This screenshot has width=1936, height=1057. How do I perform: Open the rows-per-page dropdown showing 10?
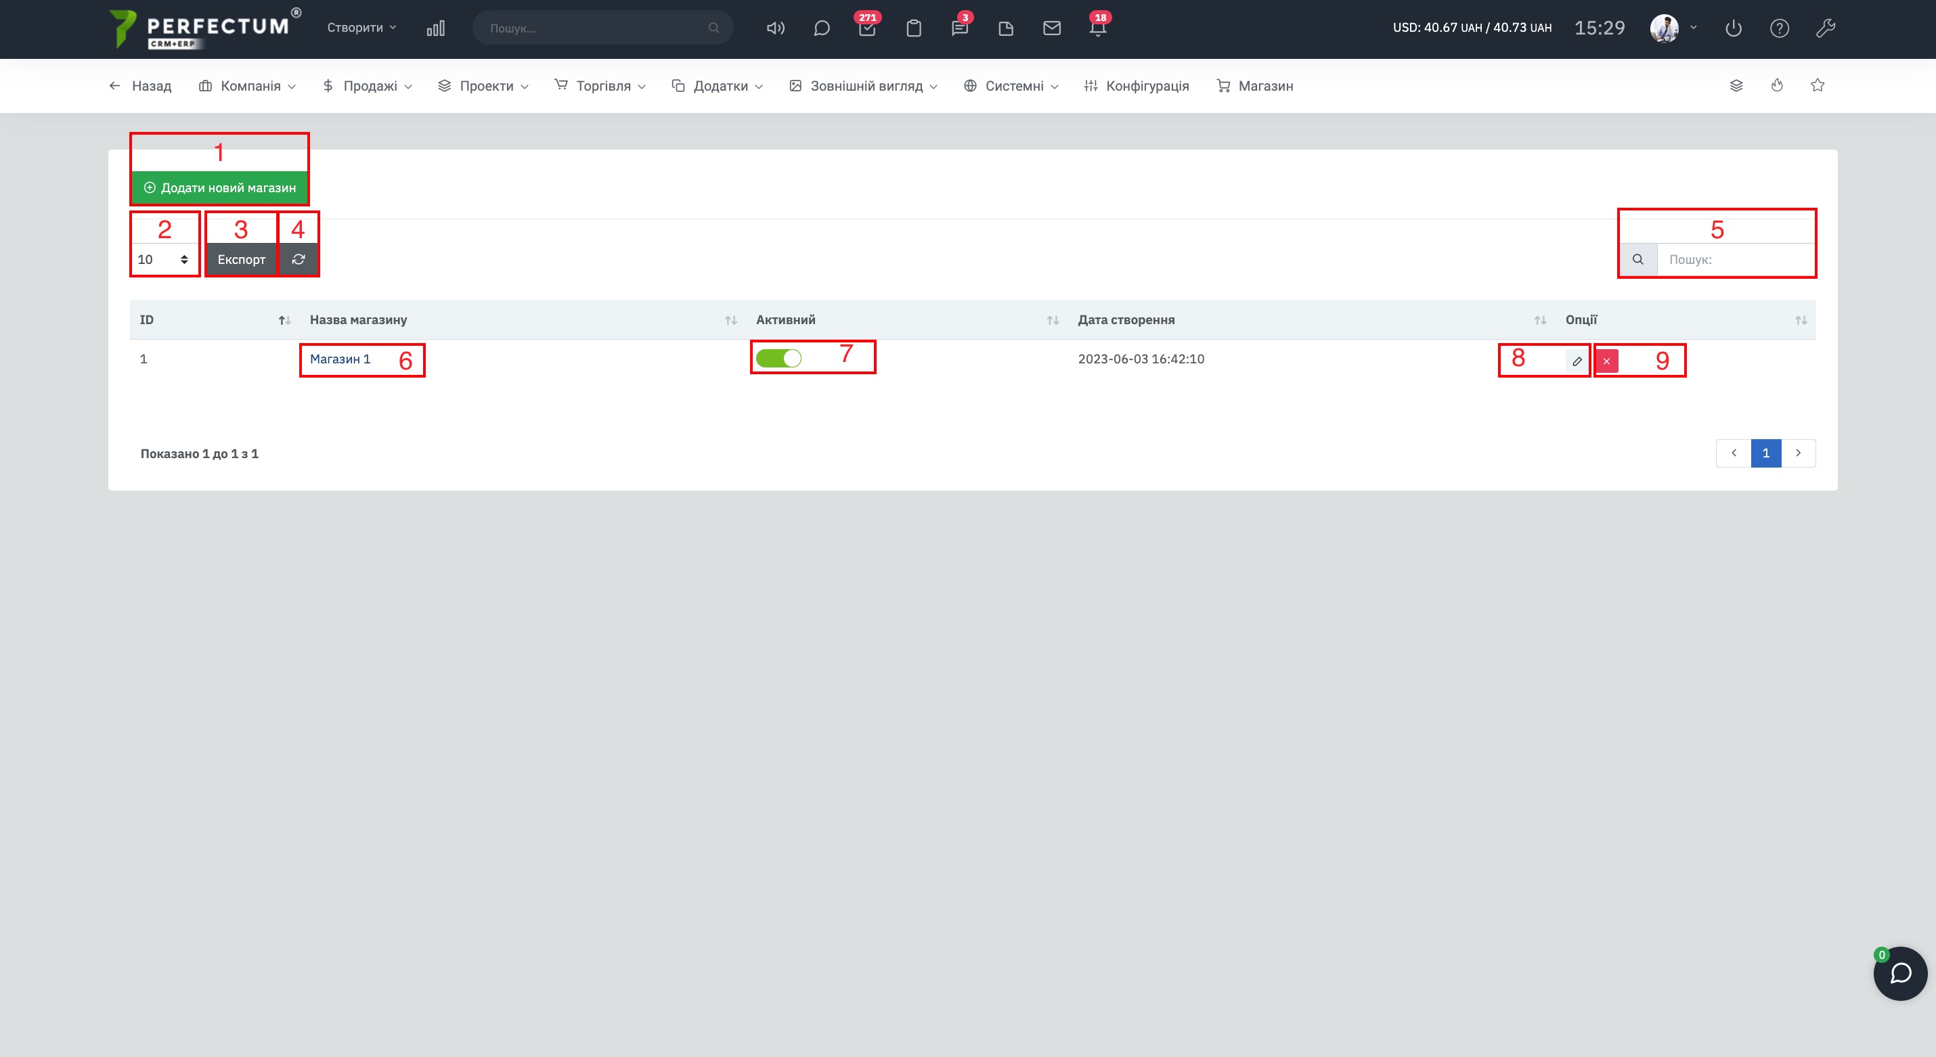(163, 259)
